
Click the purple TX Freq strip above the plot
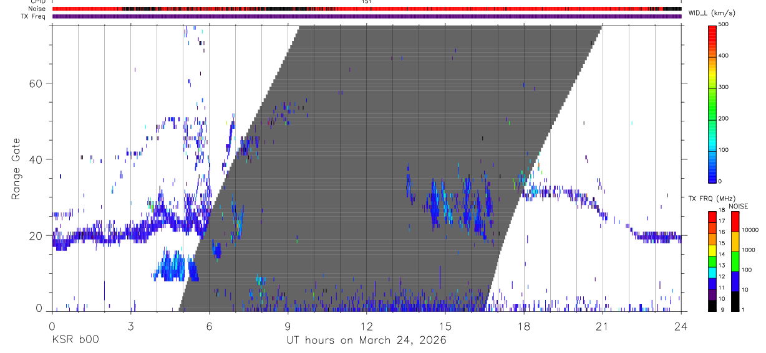click(367, 16)
